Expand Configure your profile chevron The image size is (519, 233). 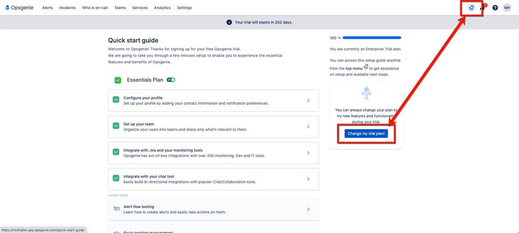[x=308, y=100]
